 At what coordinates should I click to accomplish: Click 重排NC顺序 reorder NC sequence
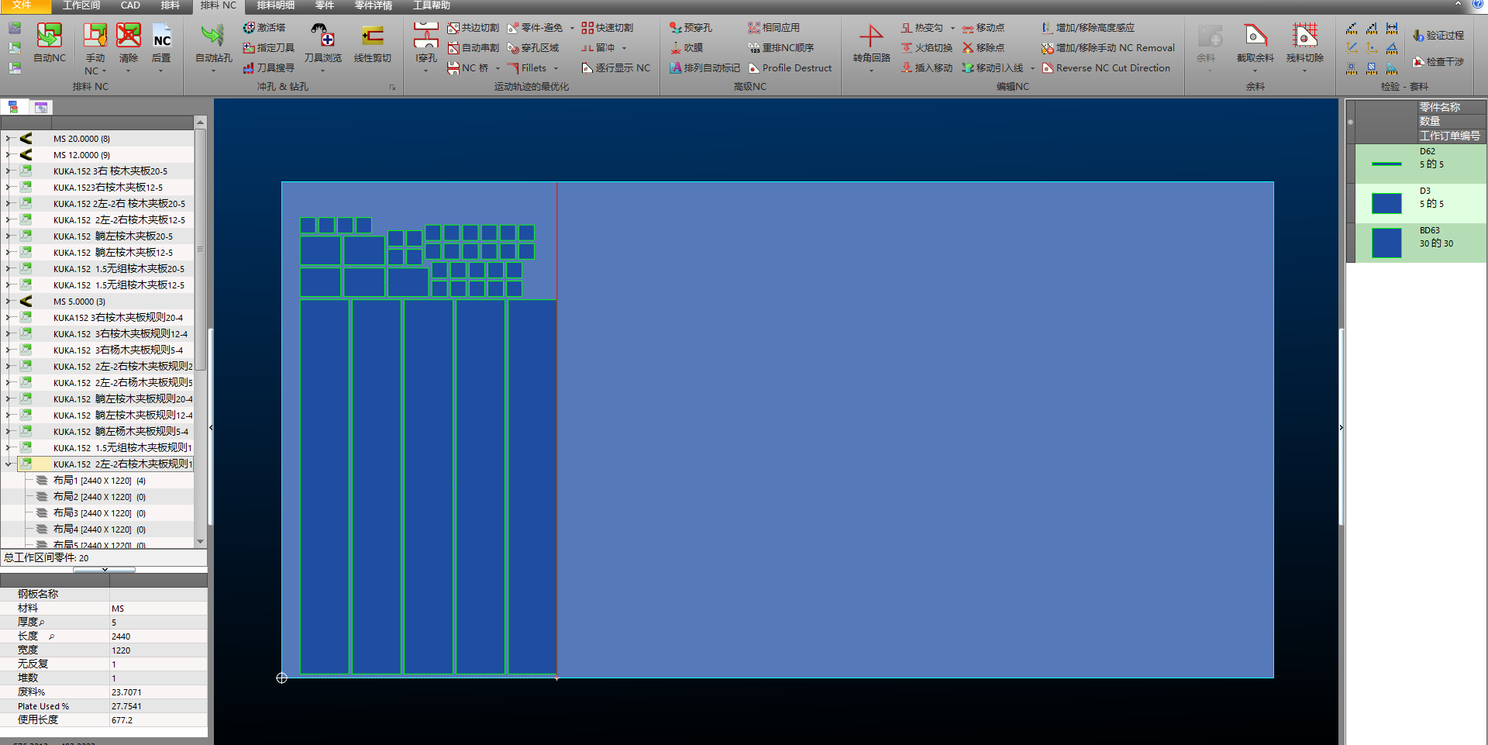781,48
